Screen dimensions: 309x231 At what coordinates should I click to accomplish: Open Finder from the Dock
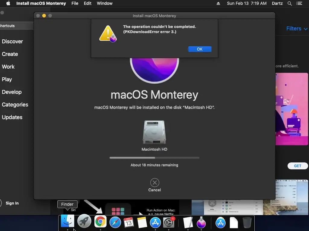(x=67, y=222)
